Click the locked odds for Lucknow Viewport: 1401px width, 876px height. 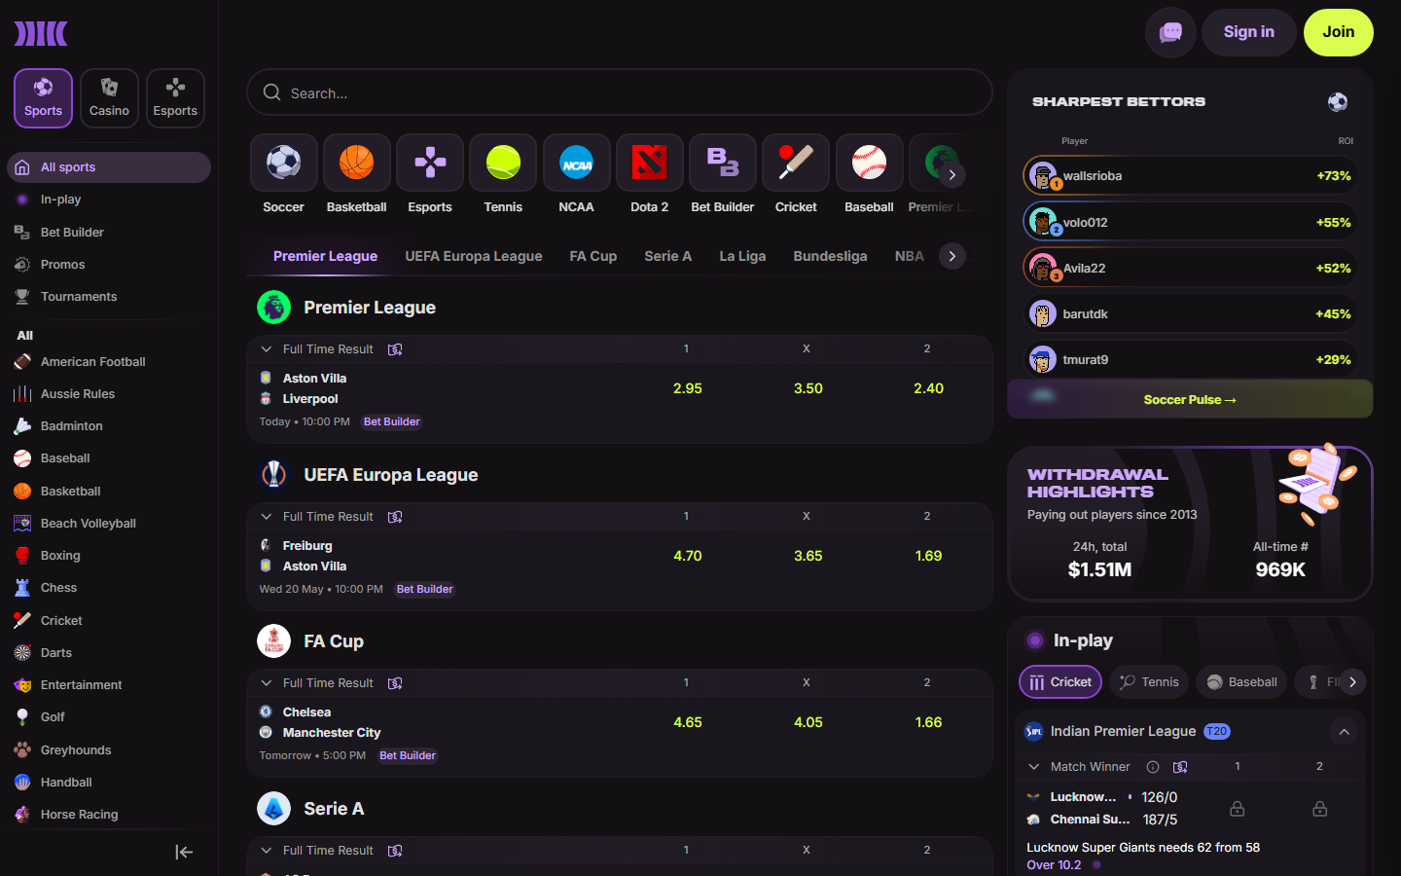1237,809
